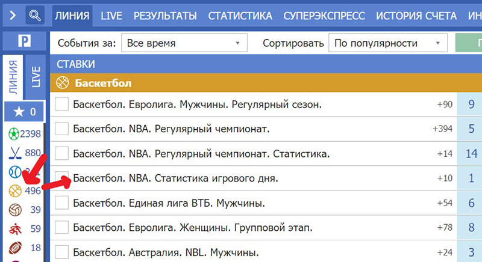The width and height of the screenshot is (482, 262).
Task: Open the ИСТОРИЯ СЧЕТА menu item
Action: (416, 16)
